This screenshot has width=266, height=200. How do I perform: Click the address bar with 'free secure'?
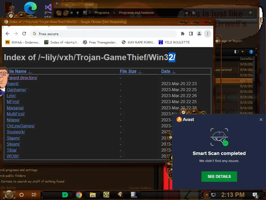(103, 34)
